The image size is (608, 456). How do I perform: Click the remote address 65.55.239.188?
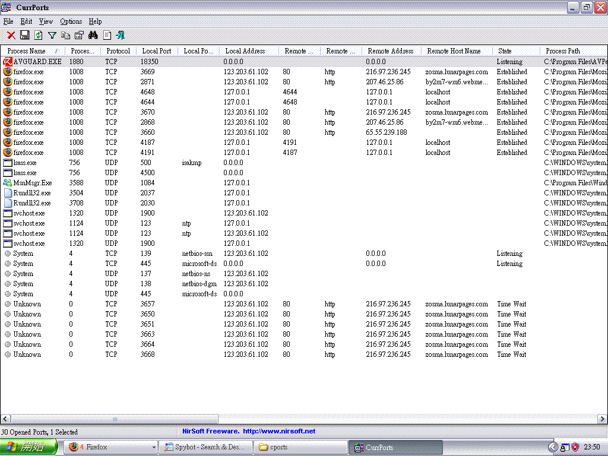coord(387,132)
